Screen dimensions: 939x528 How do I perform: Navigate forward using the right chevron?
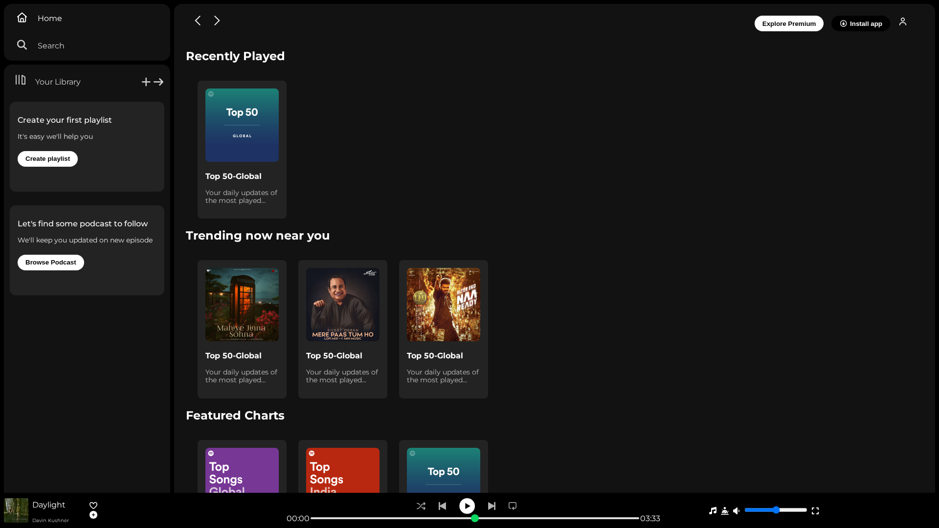217,21
